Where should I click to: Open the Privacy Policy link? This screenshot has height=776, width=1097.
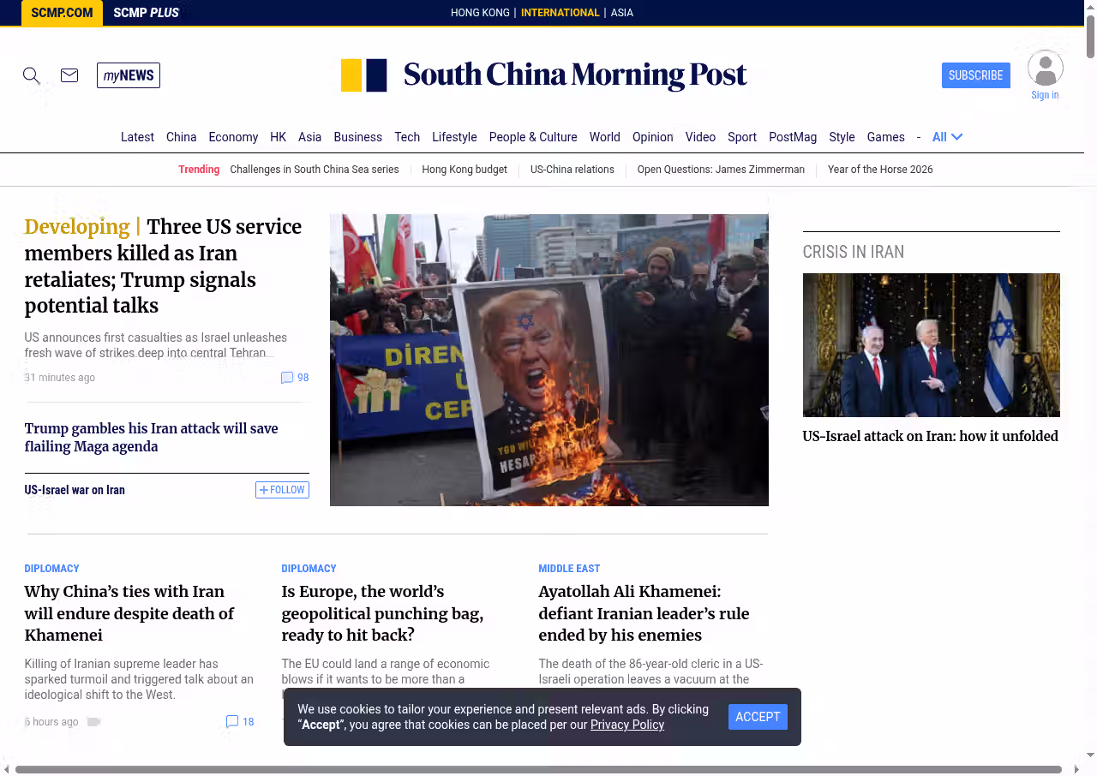click(626, 725)
